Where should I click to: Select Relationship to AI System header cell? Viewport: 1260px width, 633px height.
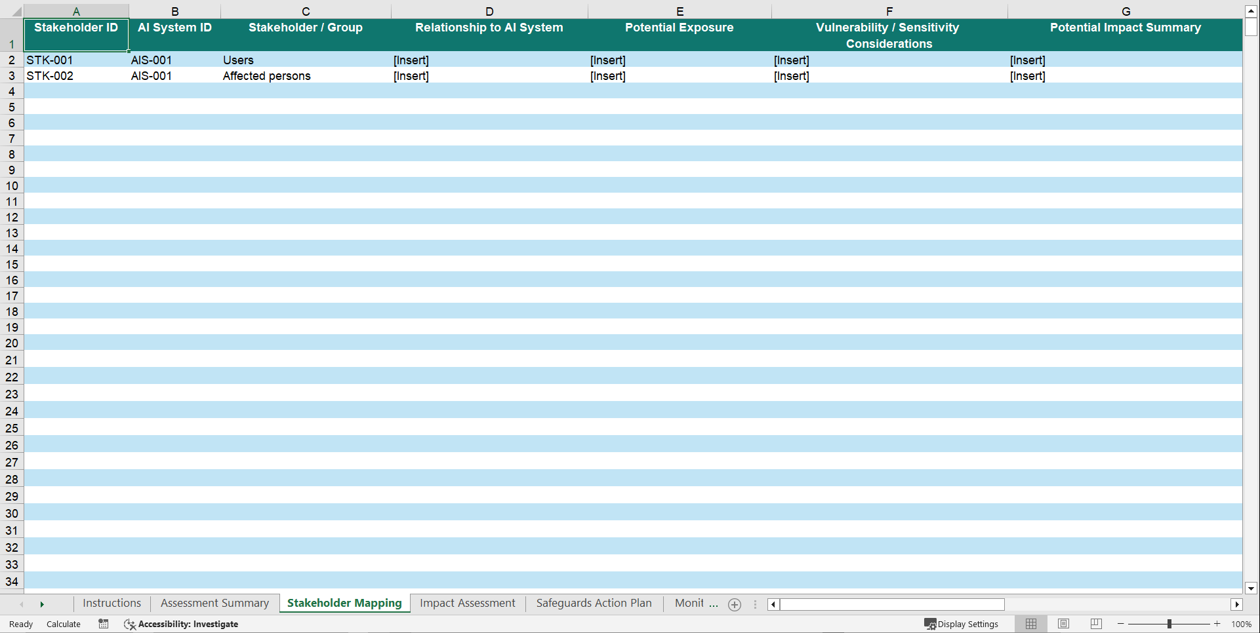pyautogui.click(x=489, y=35)
